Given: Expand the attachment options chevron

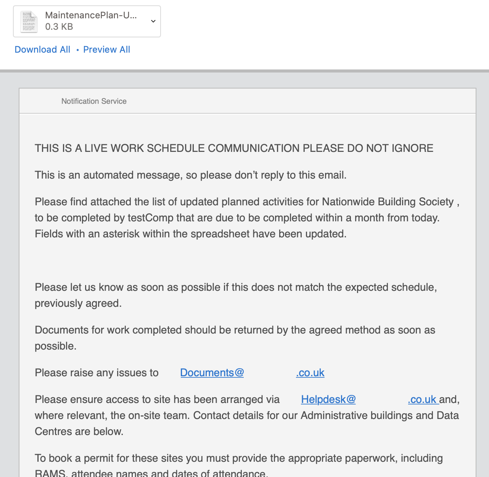Looking at the screenshot, I should click(x=153, y=21).
